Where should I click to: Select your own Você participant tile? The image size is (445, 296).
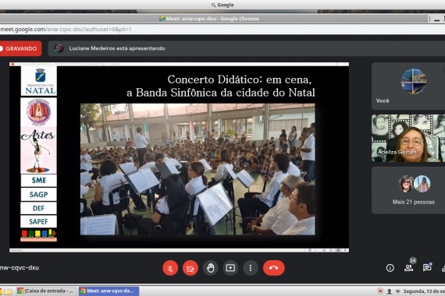pos(408,86)
